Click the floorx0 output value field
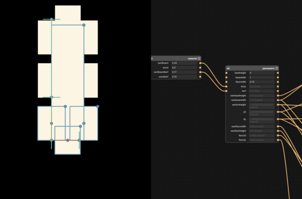Viewport: 302px width, 199px height. tap(262, 135)
